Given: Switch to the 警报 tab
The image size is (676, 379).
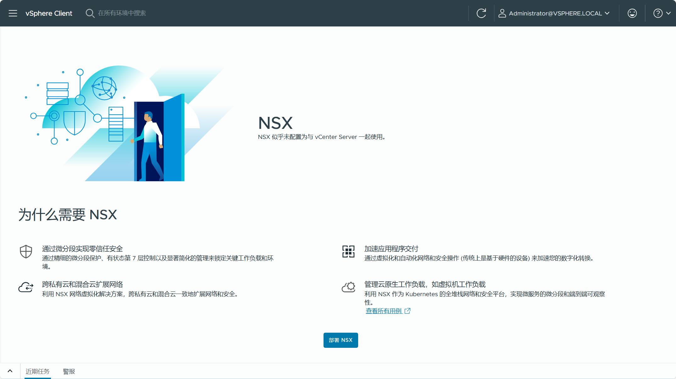Looking at the screenshot, I should click(x=69, y=371).
